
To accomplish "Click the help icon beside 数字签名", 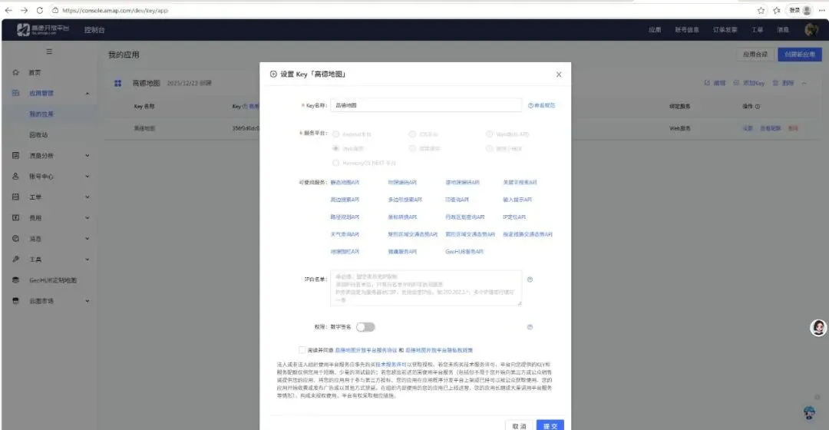I will click(530, 327).
